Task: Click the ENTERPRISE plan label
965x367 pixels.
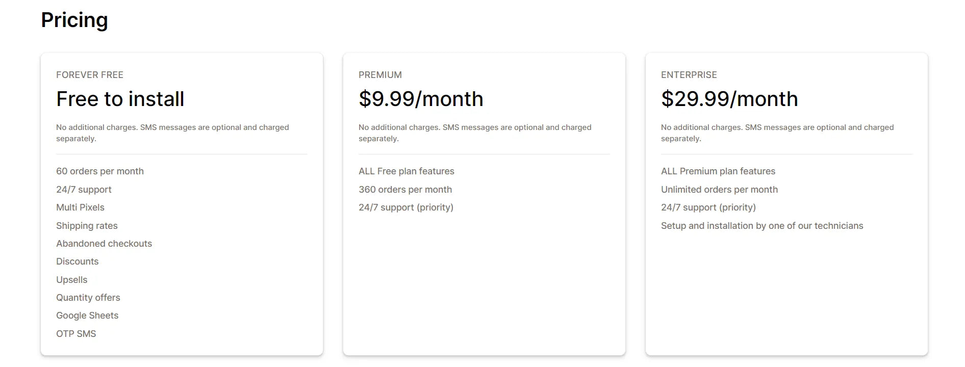Action: click(x=689, y=75)
